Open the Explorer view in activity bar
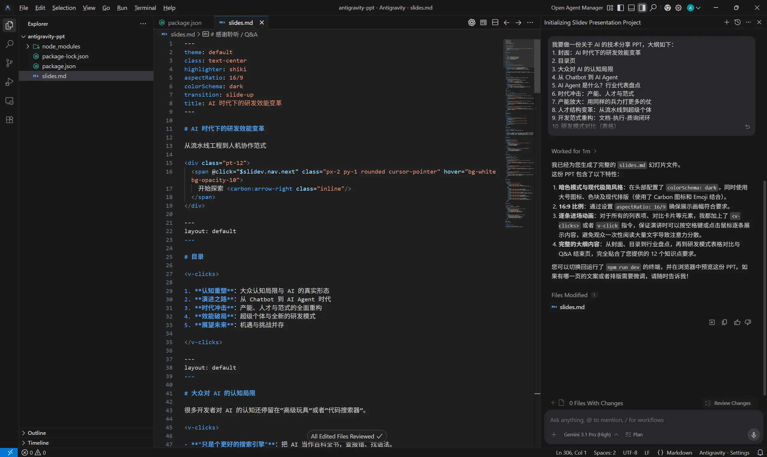The height and width of the screenshot is (457, 767). (9, 25)
